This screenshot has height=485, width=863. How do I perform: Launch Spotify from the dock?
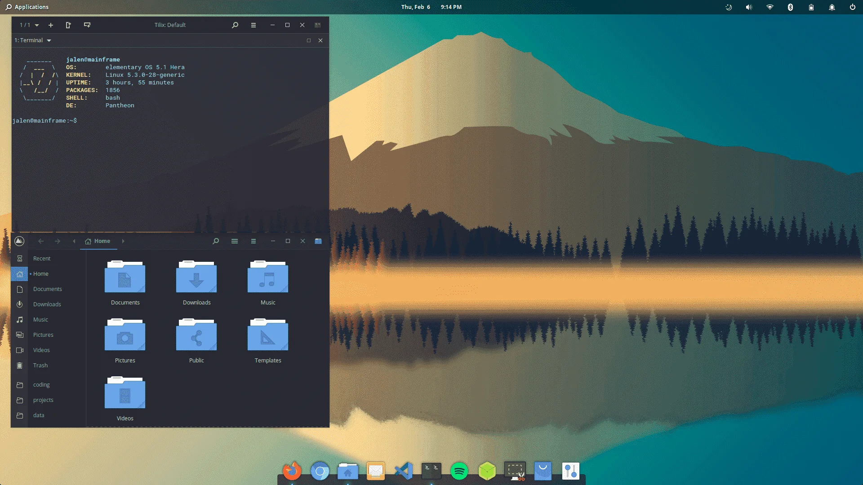point(459,471)
